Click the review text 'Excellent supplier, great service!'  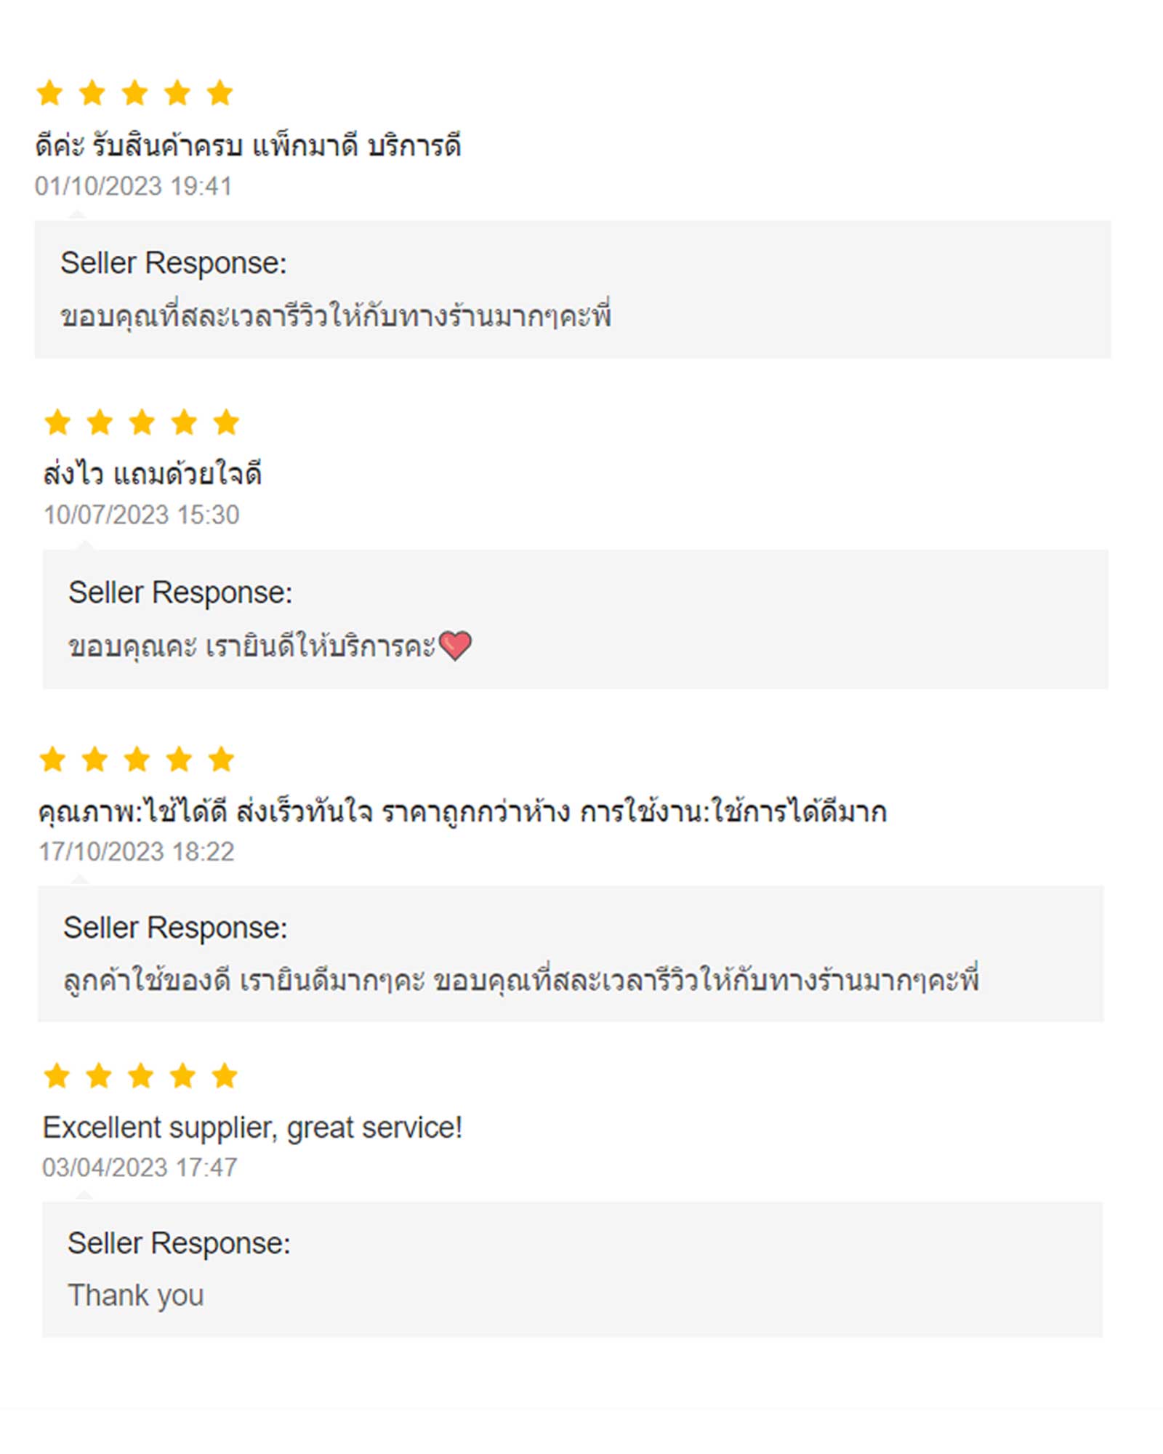coord(252,1128)
